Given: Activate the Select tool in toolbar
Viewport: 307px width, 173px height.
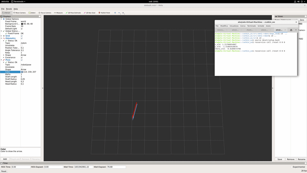Looking at the screenshot, I should 32,13.
